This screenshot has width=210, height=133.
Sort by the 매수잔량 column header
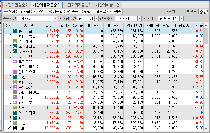pos(113,26)
